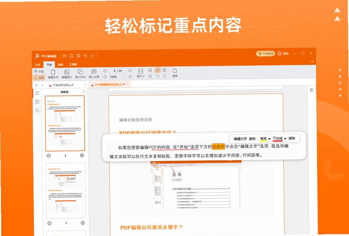Click the 编辑文字 edit text tool

tap(53, 74)
